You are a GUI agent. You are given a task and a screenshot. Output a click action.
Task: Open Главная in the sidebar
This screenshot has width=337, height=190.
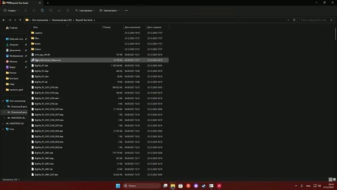[12, 28]
